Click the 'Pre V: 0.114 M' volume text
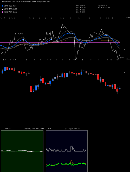The width and height of the screenshot is (130, 172). click(103, 8)
